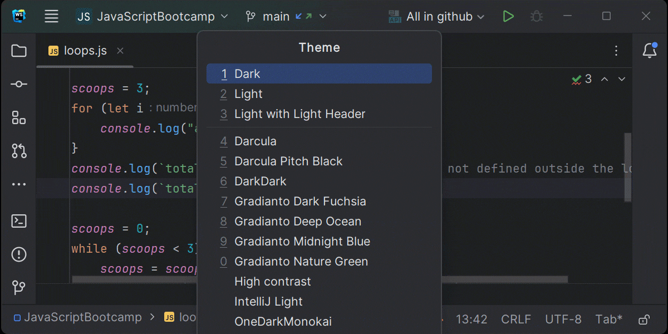Open the Terminal tool window
Image resolution: width=668 pixels, height=334 pixels.
[x=18, y=221]
